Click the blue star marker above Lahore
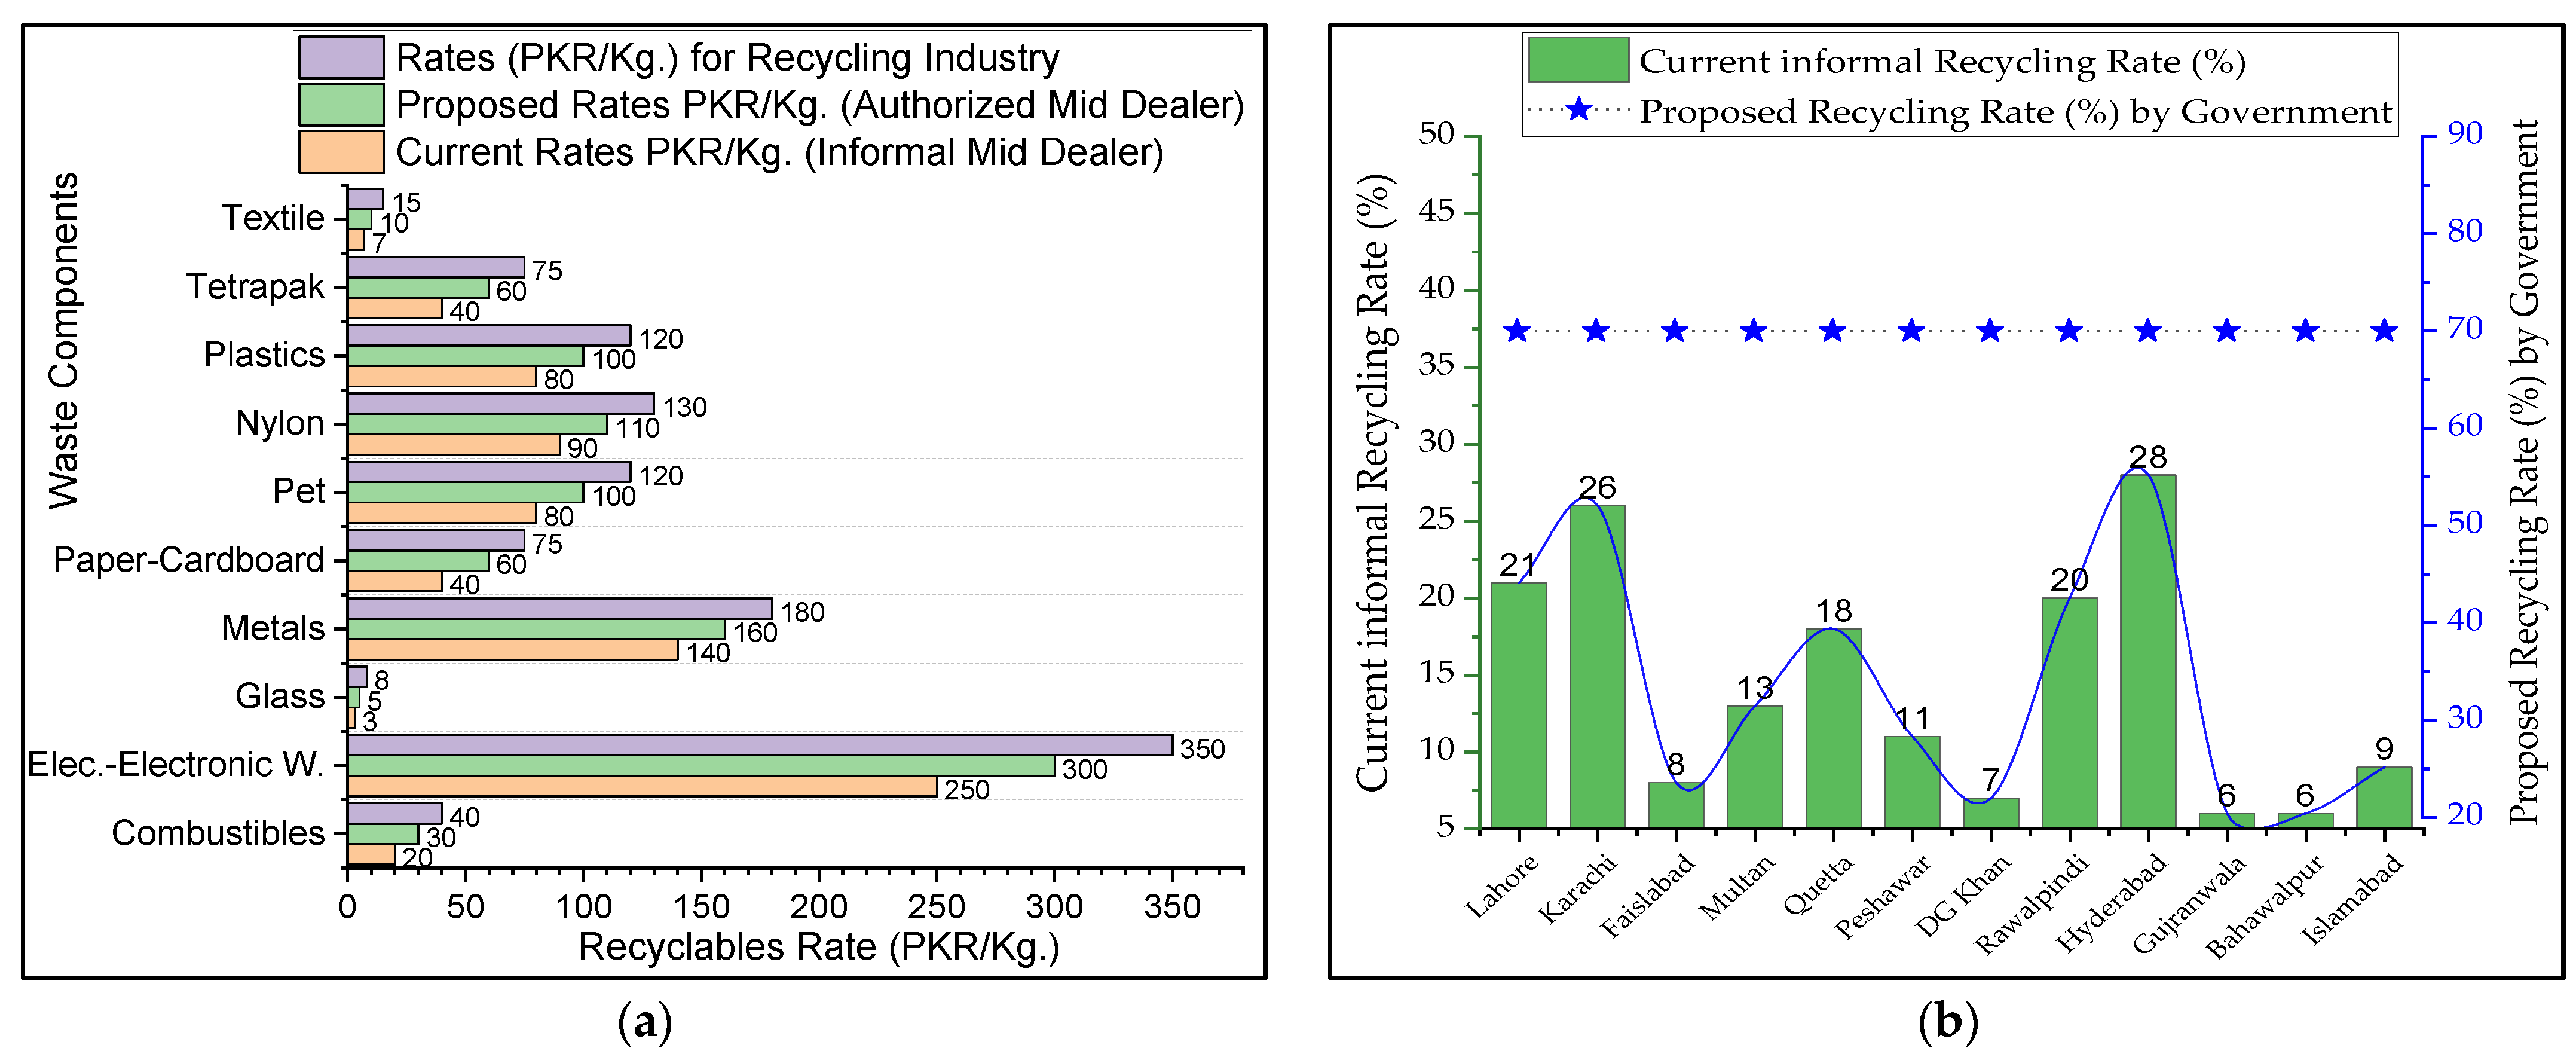The width and height of the screenshot is (2576, 1060). 1517,331
